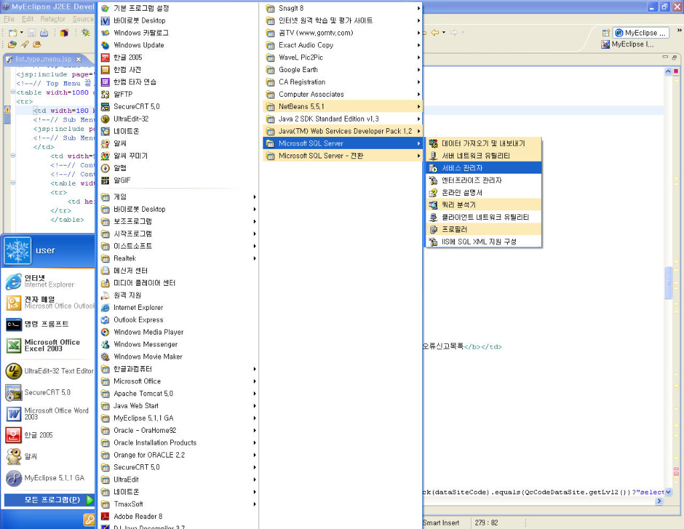
Task: Click the 한글 2005 icon in start panel
Action: [13, 435]
